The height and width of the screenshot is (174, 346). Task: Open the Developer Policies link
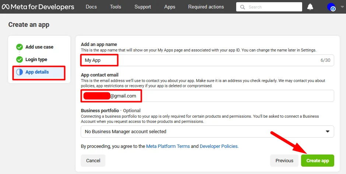[x=219, y=146]
